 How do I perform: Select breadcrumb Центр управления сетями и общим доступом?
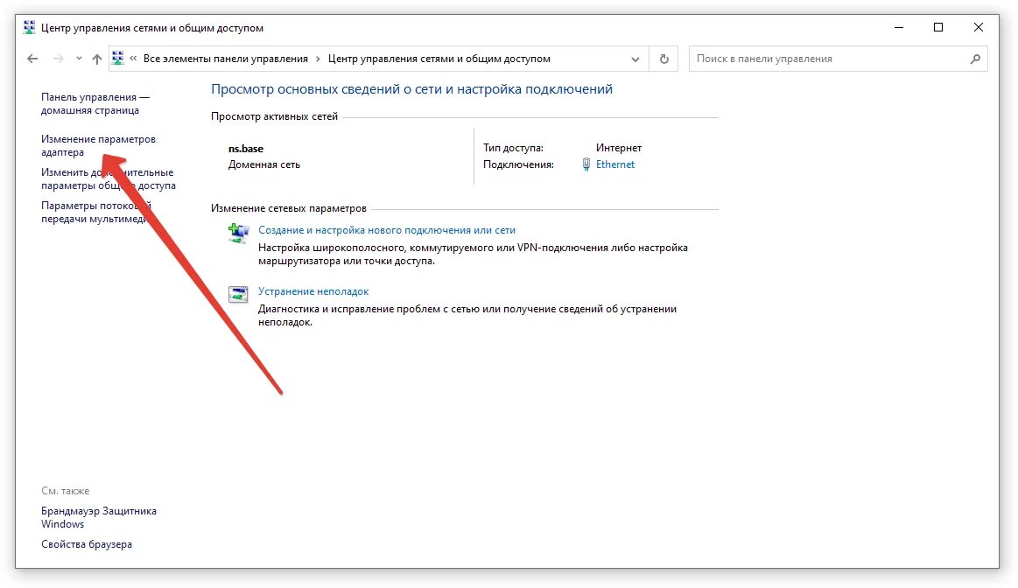(x=439, y=59)
